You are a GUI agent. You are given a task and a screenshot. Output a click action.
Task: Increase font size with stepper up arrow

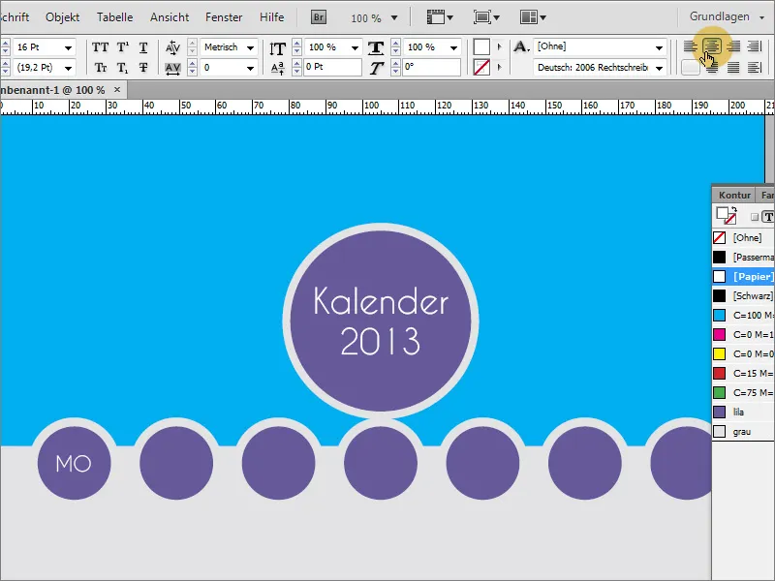point(6,44)
